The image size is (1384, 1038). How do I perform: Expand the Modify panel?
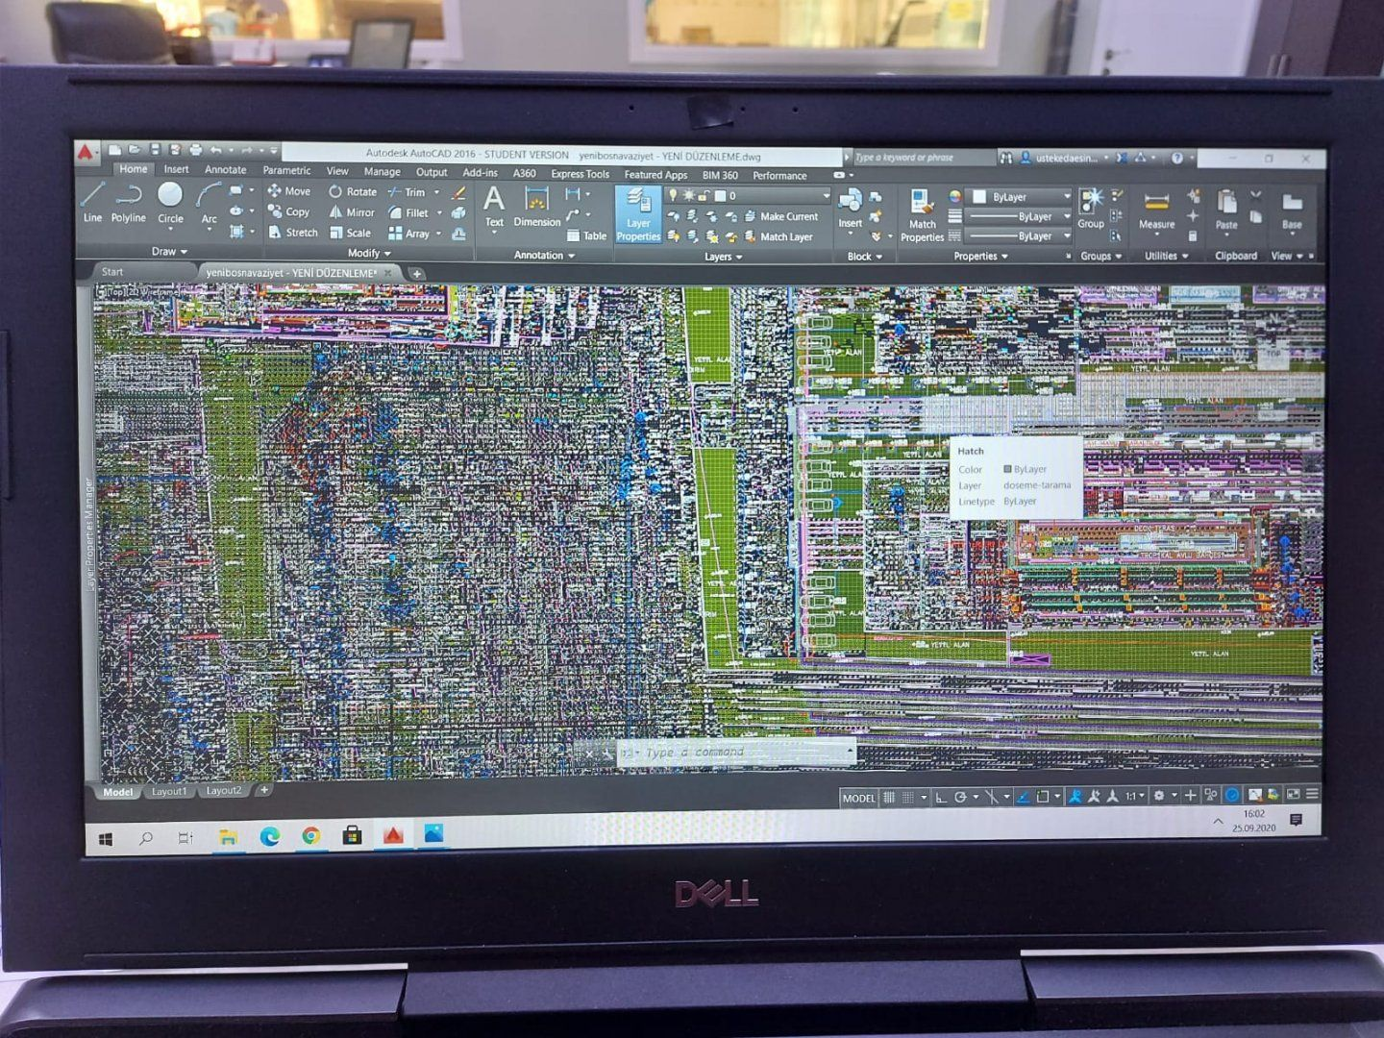click(369, 254)
